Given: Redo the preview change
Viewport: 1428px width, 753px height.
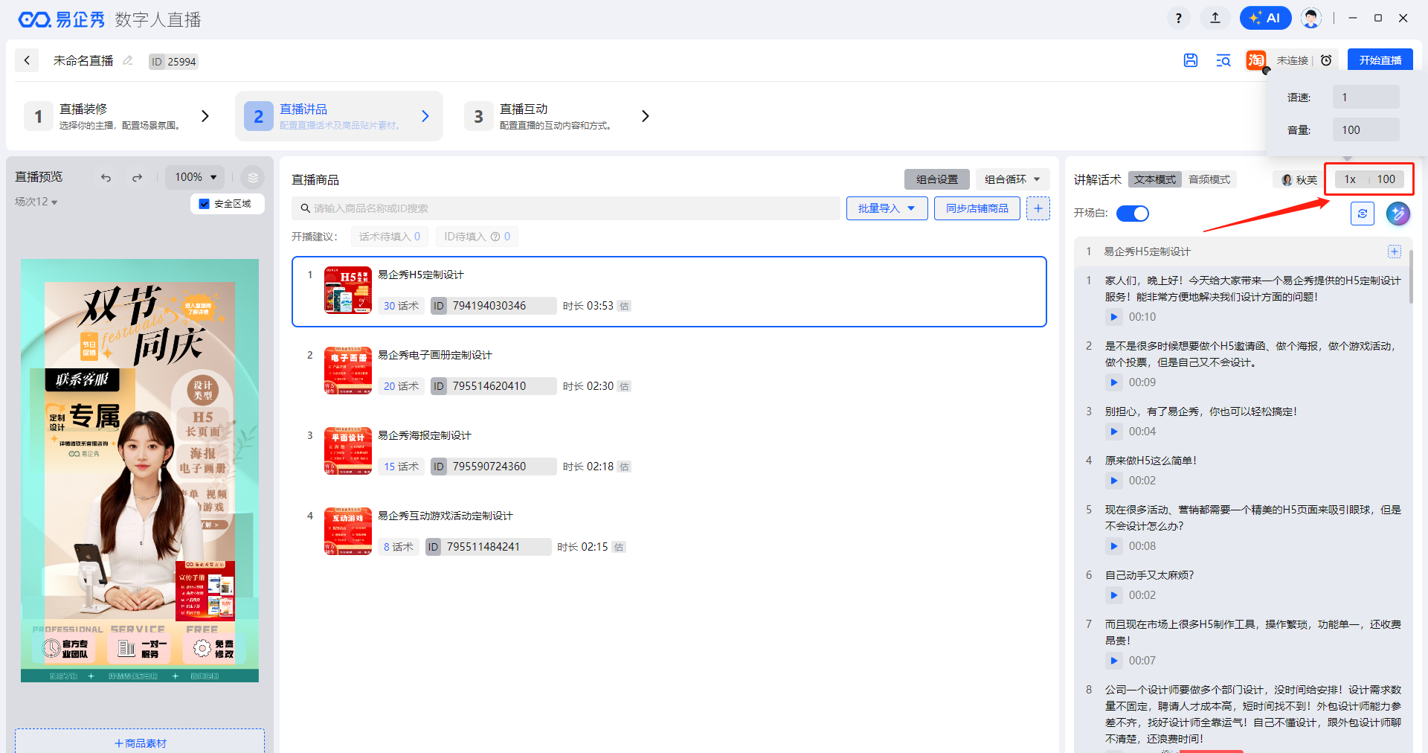Looking at the screenshot, I should 137,177.
